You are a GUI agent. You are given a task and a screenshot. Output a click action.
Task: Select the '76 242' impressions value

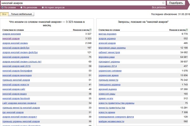[184, 80]
